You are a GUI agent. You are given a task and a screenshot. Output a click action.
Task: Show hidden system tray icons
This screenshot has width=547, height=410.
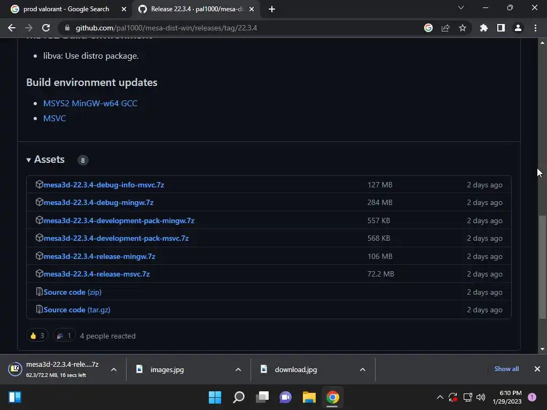pos(440,397)
